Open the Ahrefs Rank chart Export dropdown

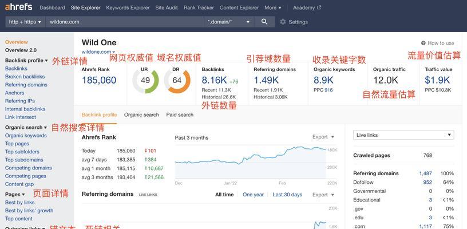323,137
